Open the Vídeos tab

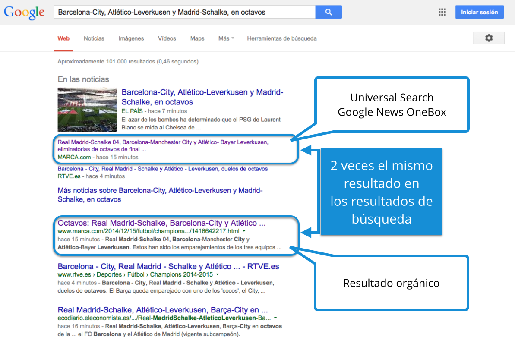click(167, 38)
